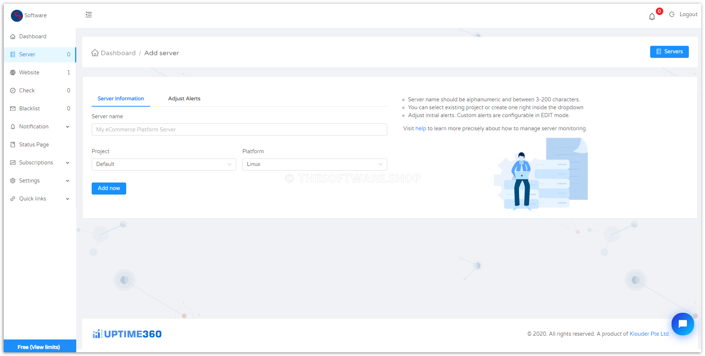Click the UPTIME360 footer logo
705x356 pixels.
click(x=127, y=333)
